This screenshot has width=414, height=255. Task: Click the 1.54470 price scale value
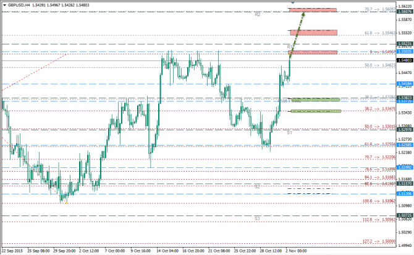[x=405, y=73]
